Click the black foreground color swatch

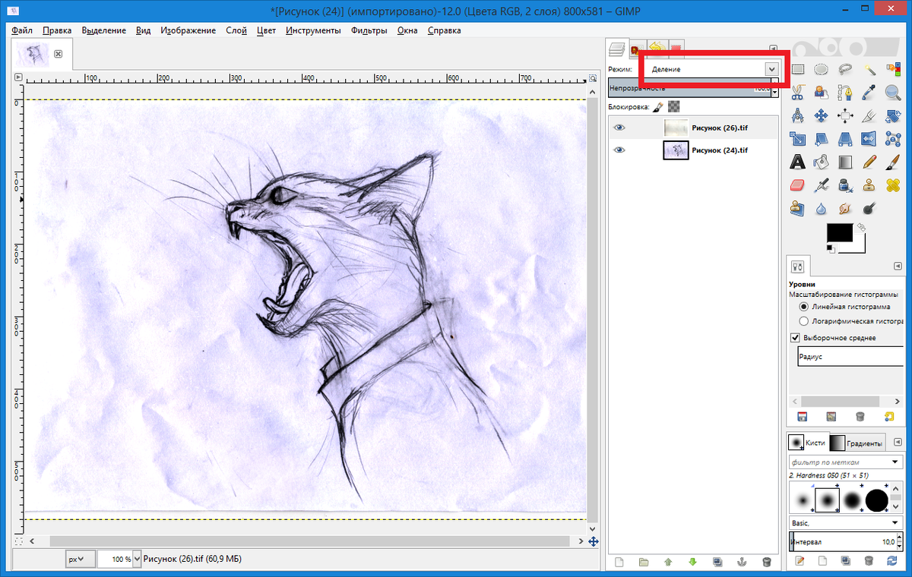coord(840,234)
